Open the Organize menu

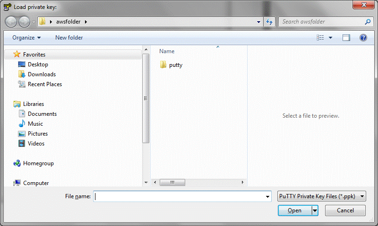tap(26, 38)
